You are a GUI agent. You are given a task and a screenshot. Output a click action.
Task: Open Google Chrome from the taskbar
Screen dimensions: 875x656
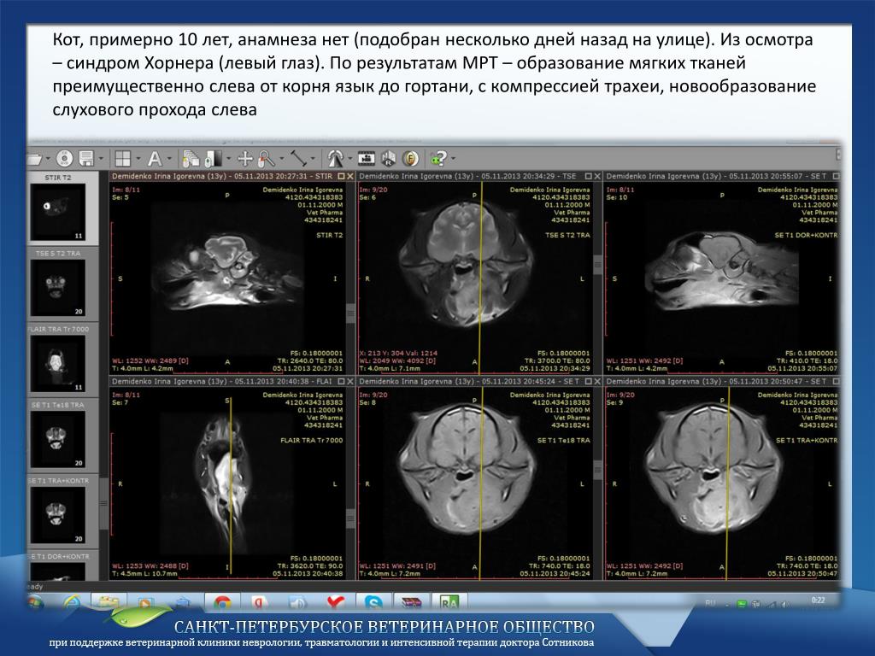[223, 602]
